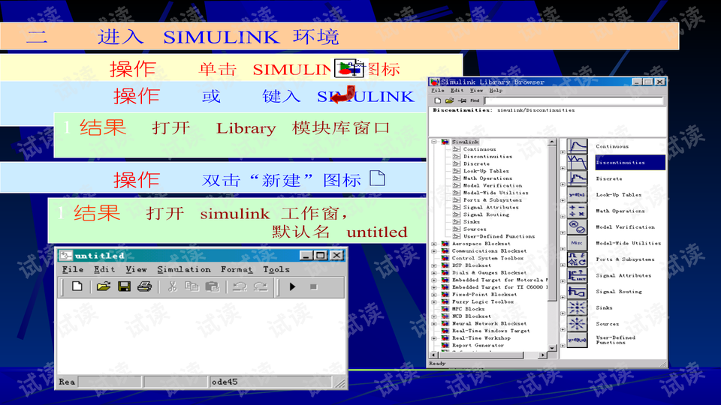Stop simulation with the square button
Image resolution: width=721 pixels, height=405 pixels.
pyautogui.click(x=314, y=287)
